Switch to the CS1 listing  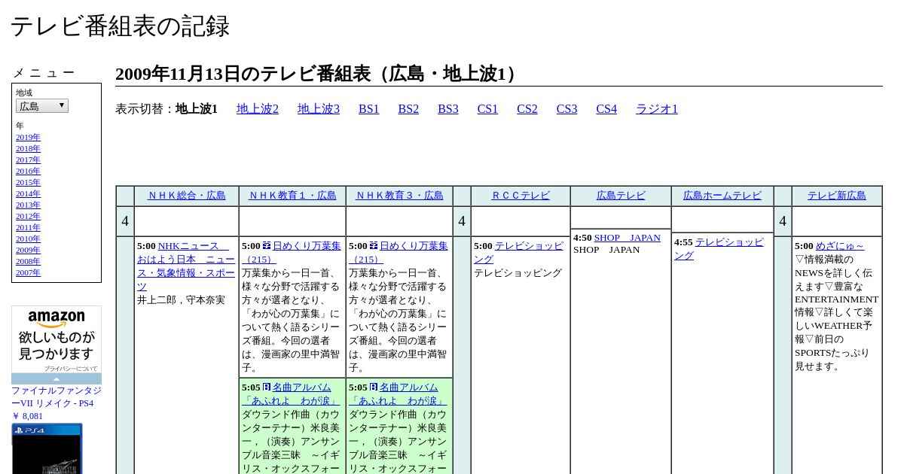[x=487, y=109]
